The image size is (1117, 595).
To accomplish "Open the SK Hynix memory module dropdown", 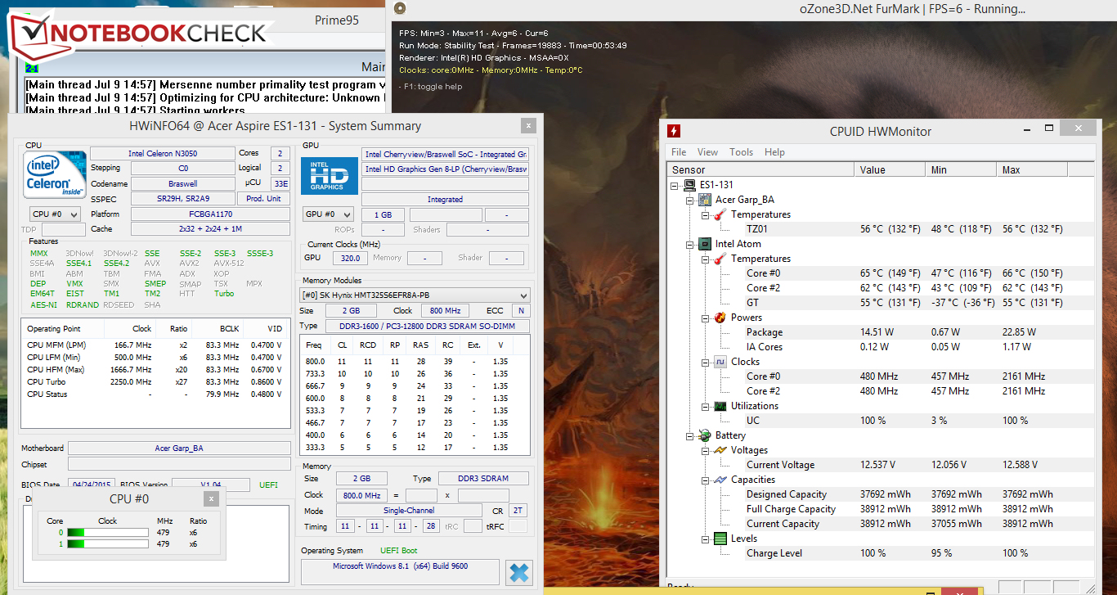I will point(415,295).
